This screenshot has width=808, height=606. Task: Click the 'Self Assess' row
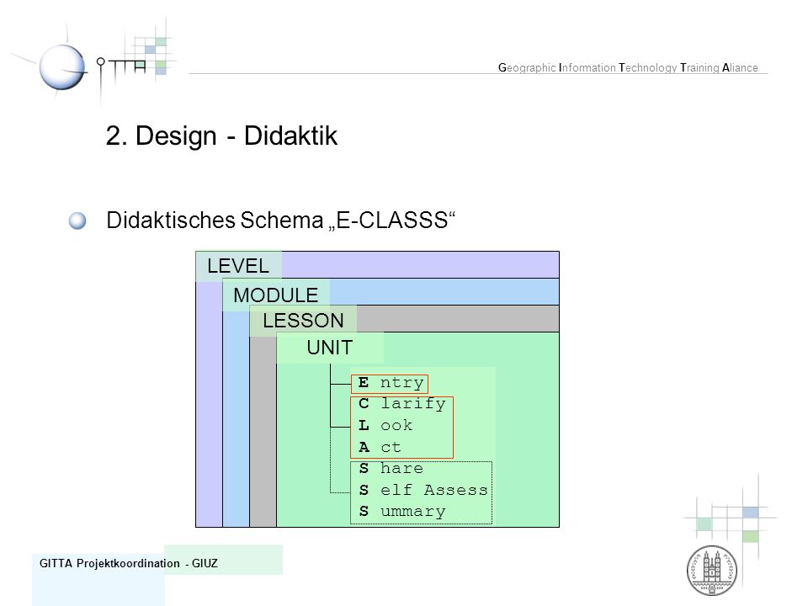click(x=423, y=490)
